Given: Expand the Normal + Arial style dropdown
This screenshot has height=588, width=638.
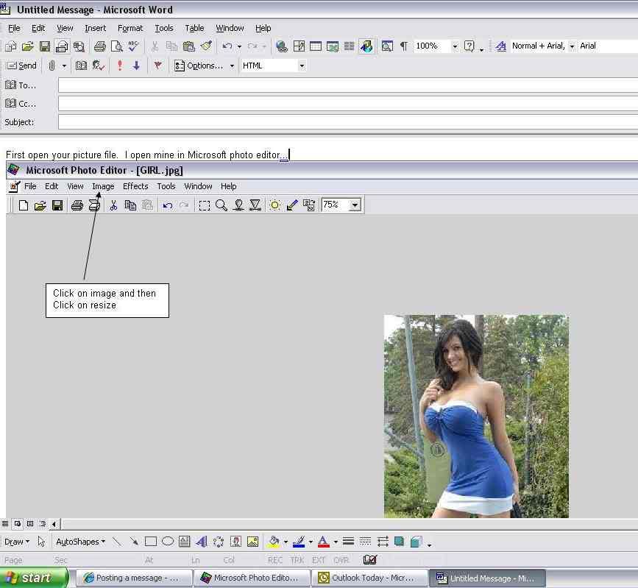Looking at the screenshot, I should [572, 46].
